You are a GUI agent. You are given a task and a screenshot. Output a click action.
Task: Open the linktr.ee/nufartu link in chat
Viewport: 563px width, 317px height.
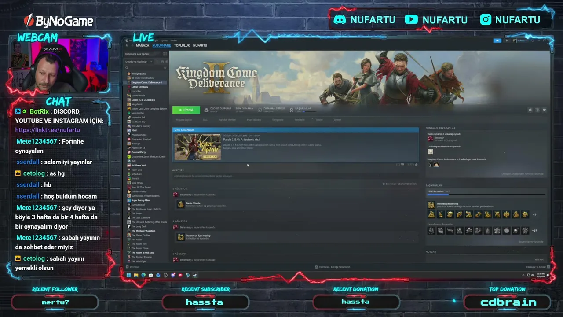pyautogui.click(x=48, y=130)
